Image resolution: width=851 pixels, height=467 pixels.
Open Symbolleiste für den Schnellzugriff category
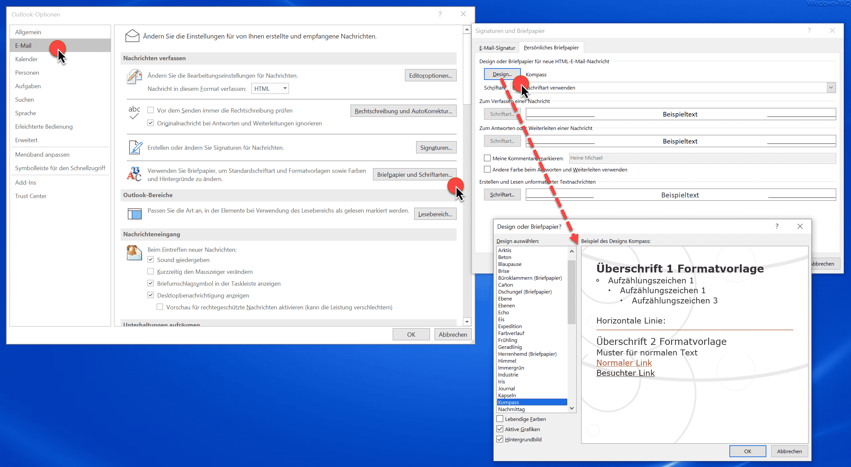(x=60, y=168)
